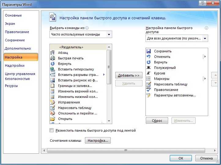Viewport: 221px width, 165px height.
Task: Click the Полужирный bold Ж icon
Action: coord(149,68)
